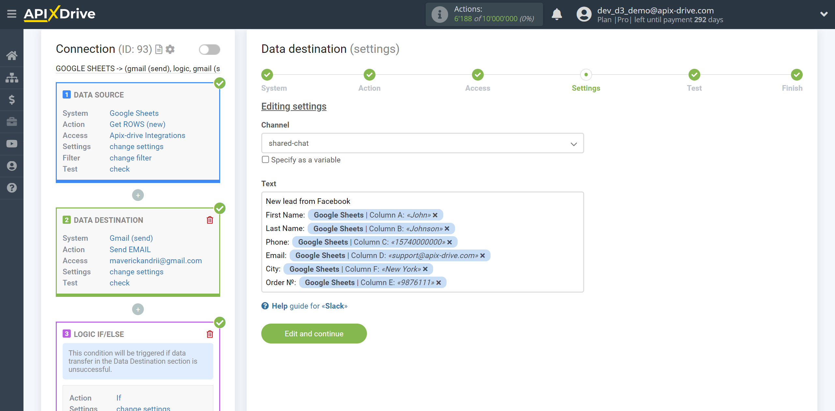This screenshot has height=411, width=835.
Task: Remove the Column E order variable
Action: 439,283
